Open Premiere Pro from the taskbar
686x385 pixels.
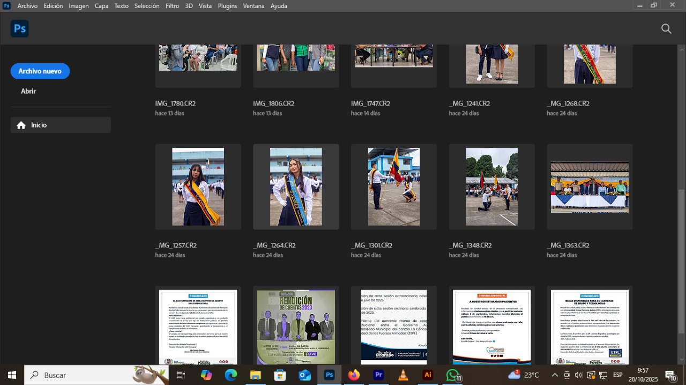pyautogui.click(x=378, y=375)
